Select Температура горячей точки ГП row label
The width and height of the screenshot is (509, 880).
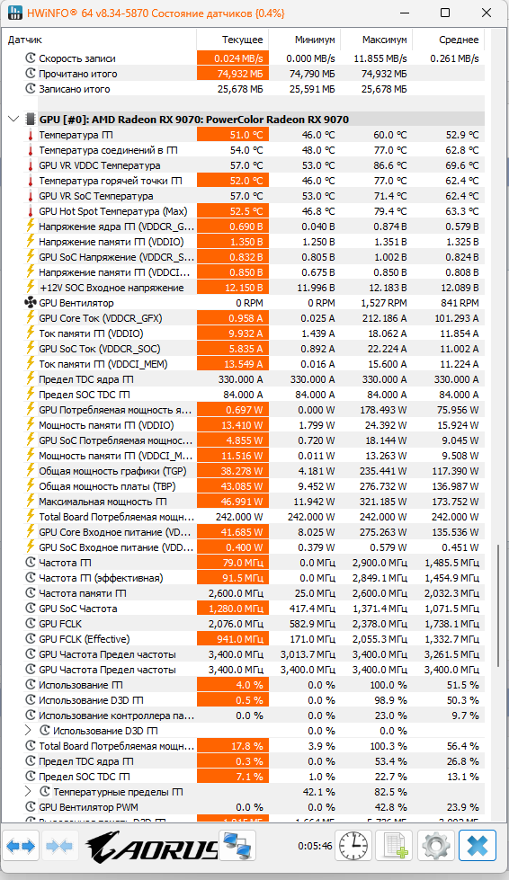110,181
